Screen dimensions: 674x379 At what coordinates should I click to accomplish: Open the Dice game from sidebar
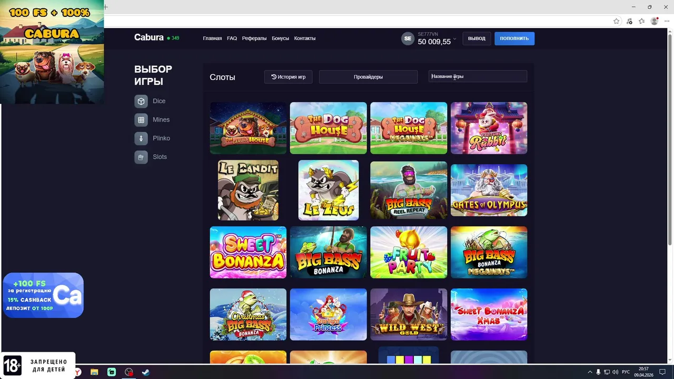(x=150, y=101)
